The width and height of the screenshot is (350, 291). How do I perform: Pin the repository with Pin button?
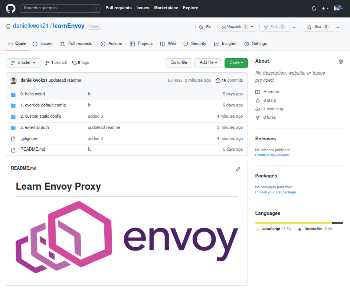(x=205, y=27)
